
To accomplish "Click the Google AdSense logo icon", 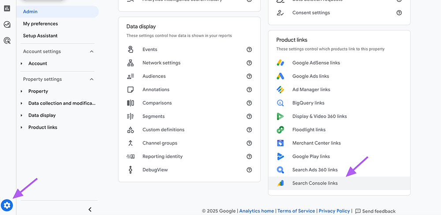I will tap(280, 63).
